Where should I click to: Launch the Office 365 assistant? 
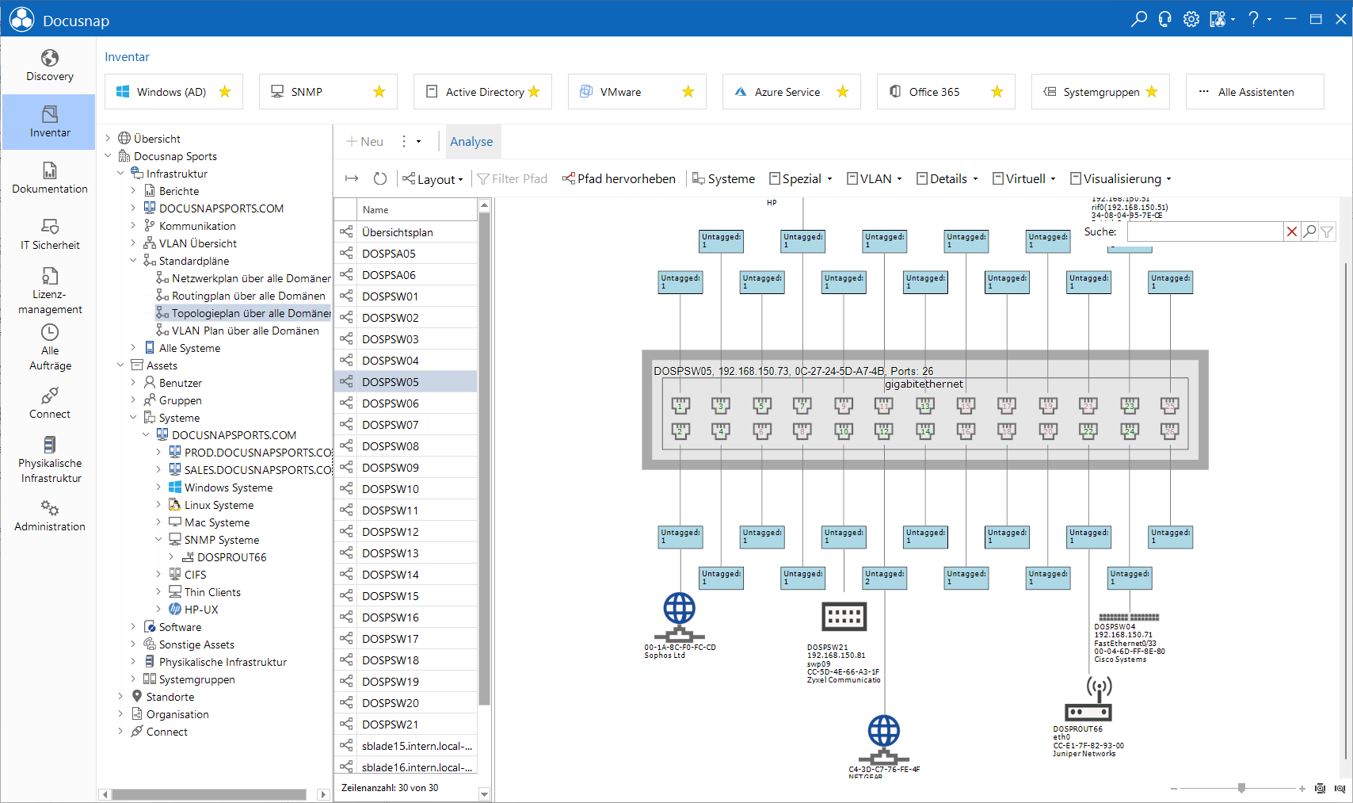(946, 92)
